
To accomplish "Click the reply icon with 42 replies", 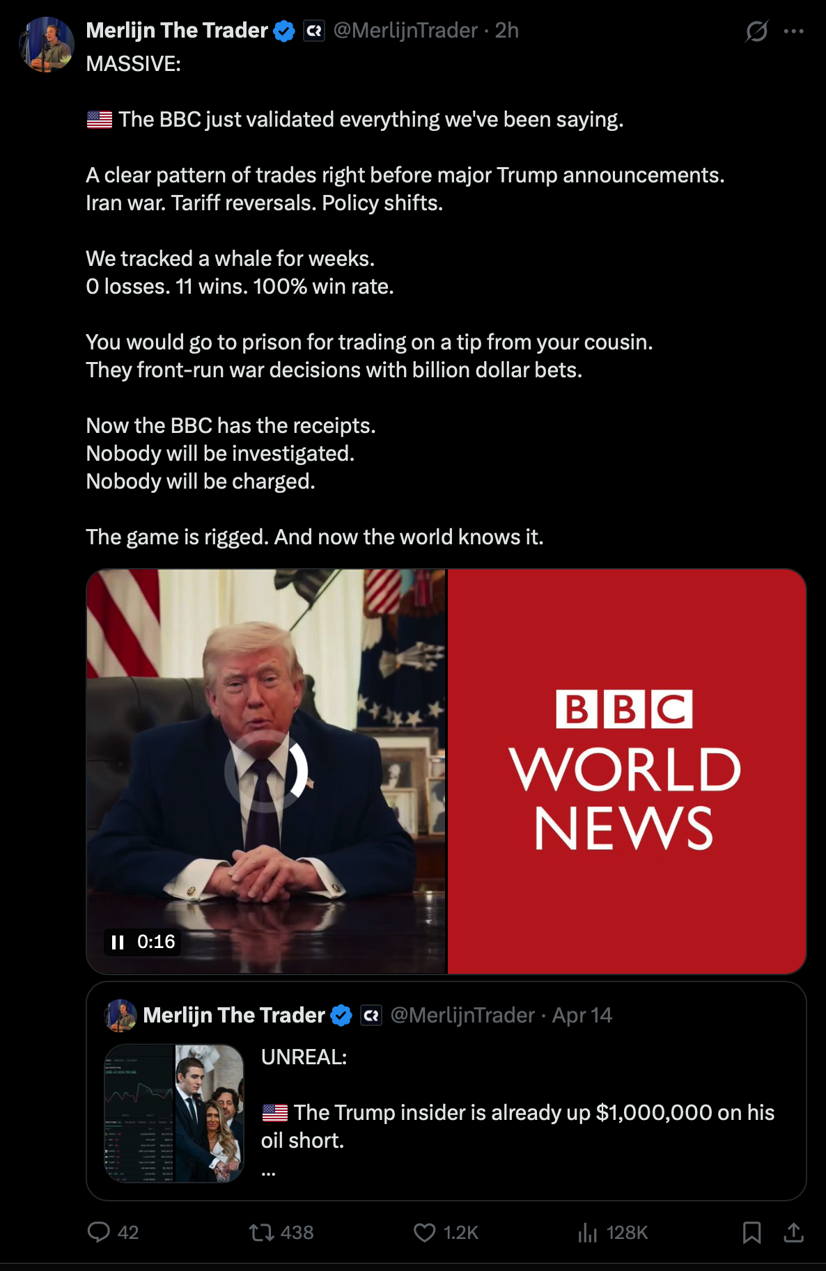I will pos(99,1232).
